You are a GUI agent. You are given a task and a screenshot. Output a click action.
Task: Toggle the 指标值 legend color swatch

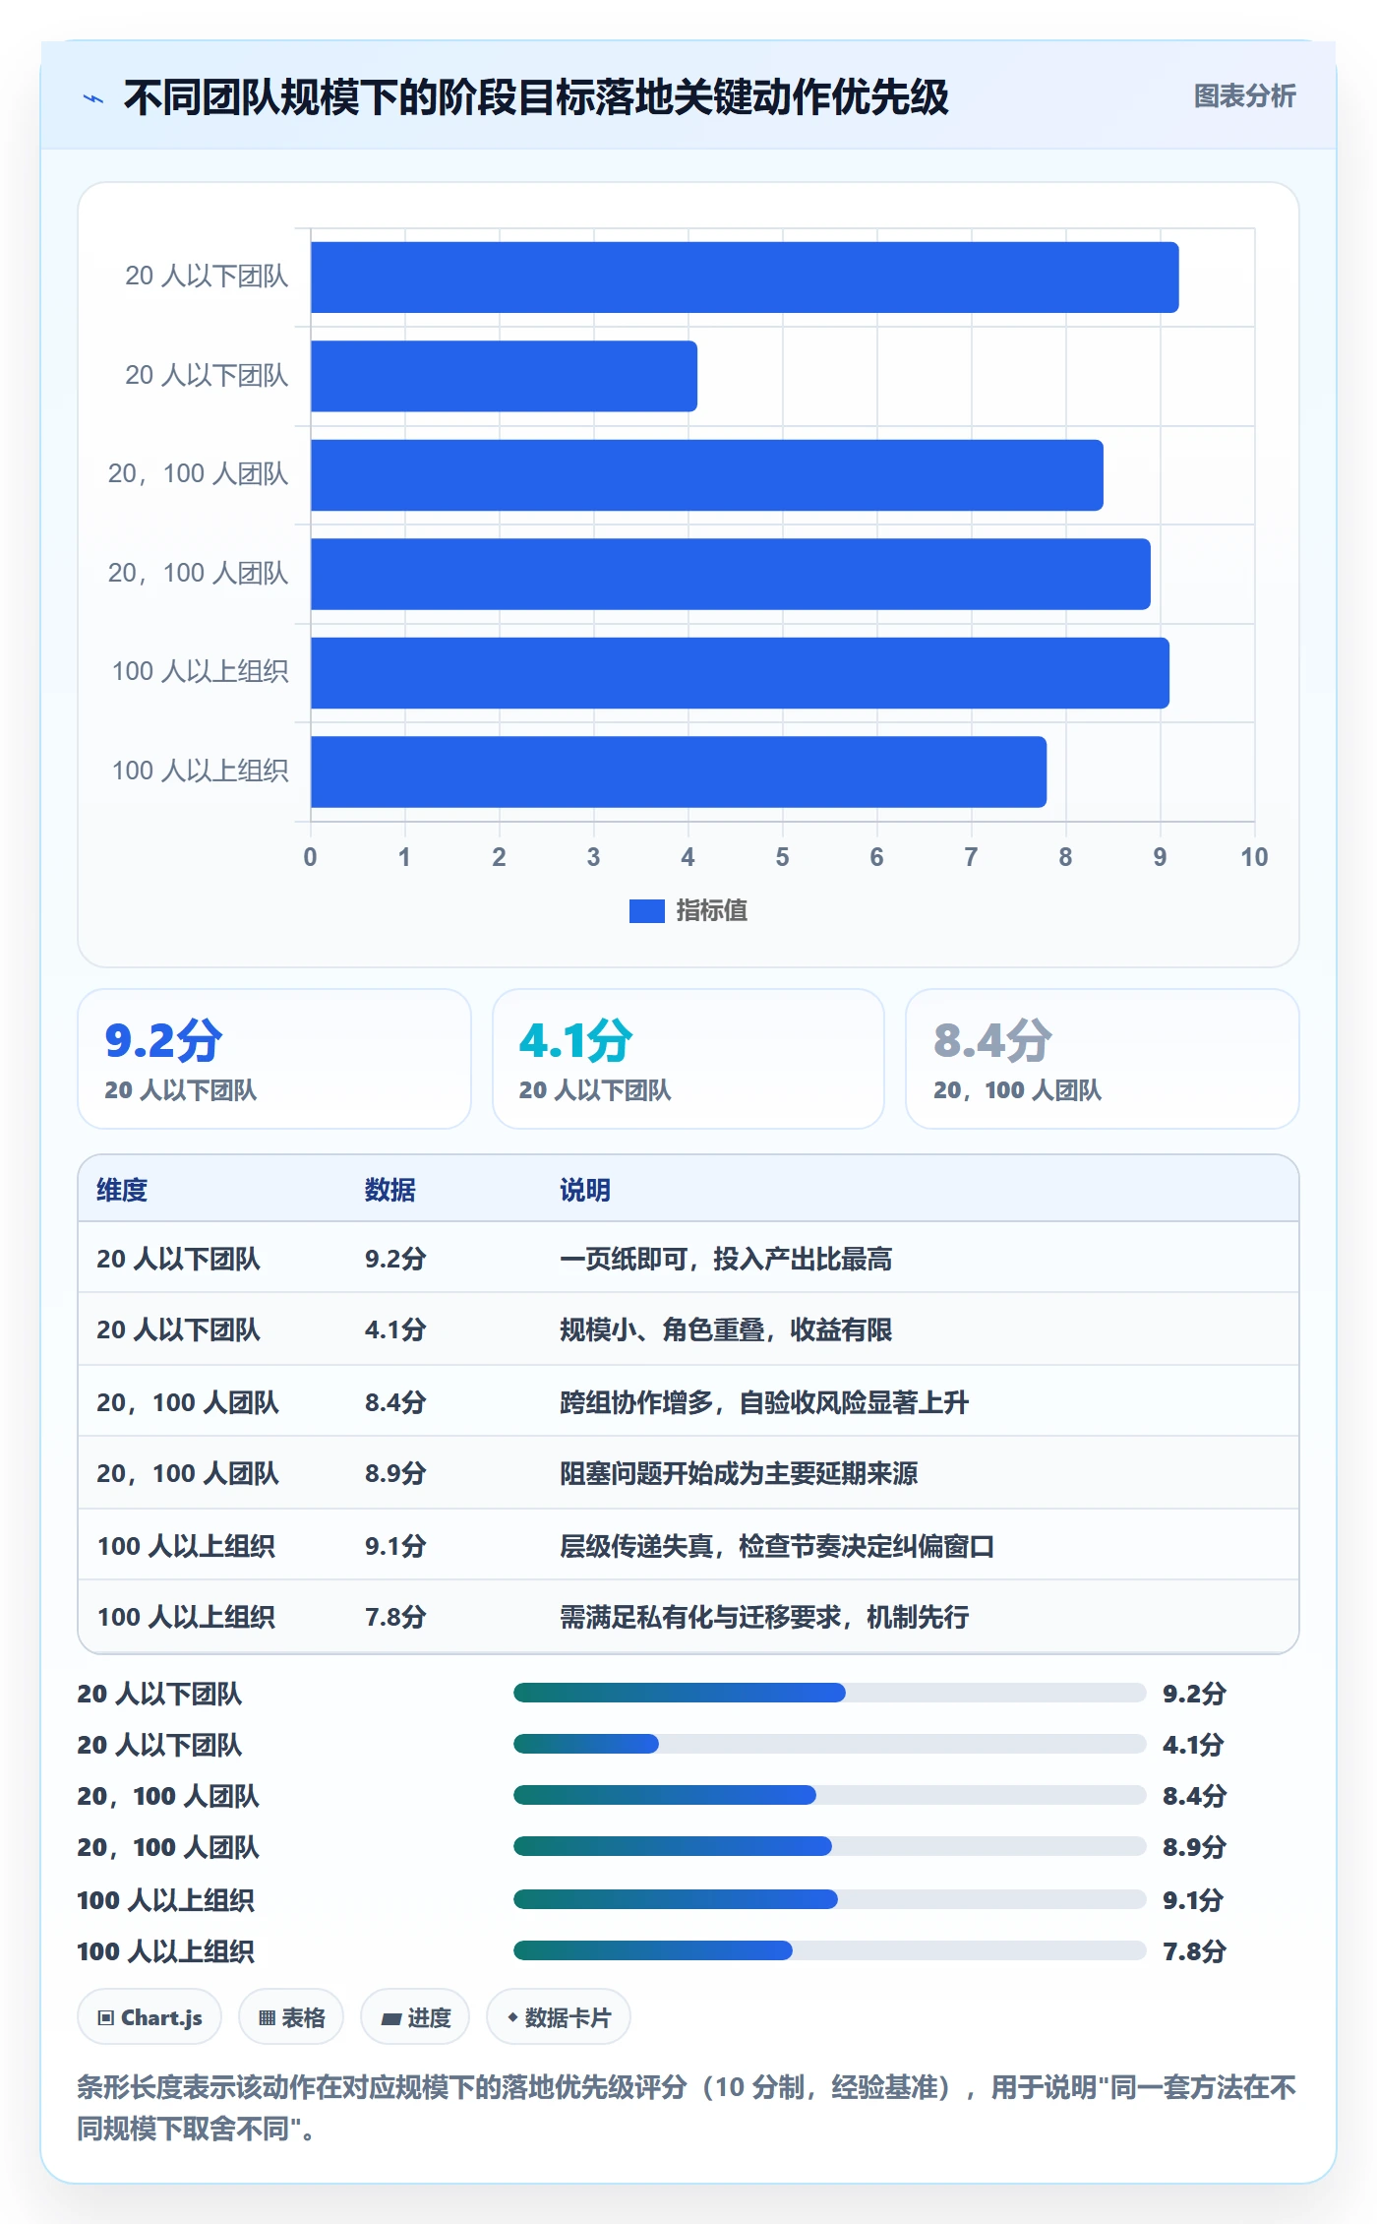pyautogui.click(x=646, y=911)
